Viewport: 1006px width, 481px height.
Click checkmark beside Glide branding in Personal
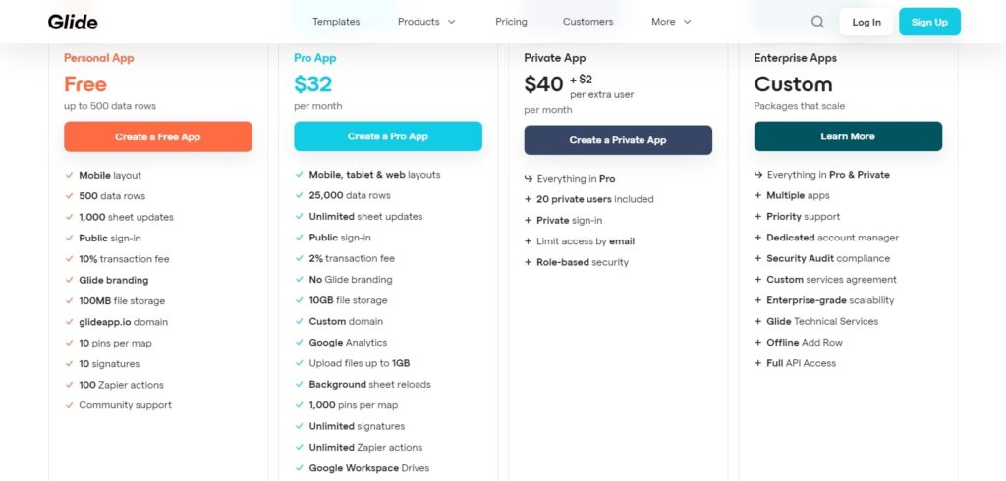tap(69, 280)
